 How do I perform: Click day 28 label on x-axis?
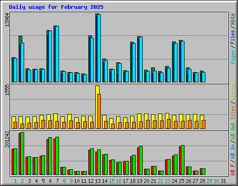(x=202, y=181)
